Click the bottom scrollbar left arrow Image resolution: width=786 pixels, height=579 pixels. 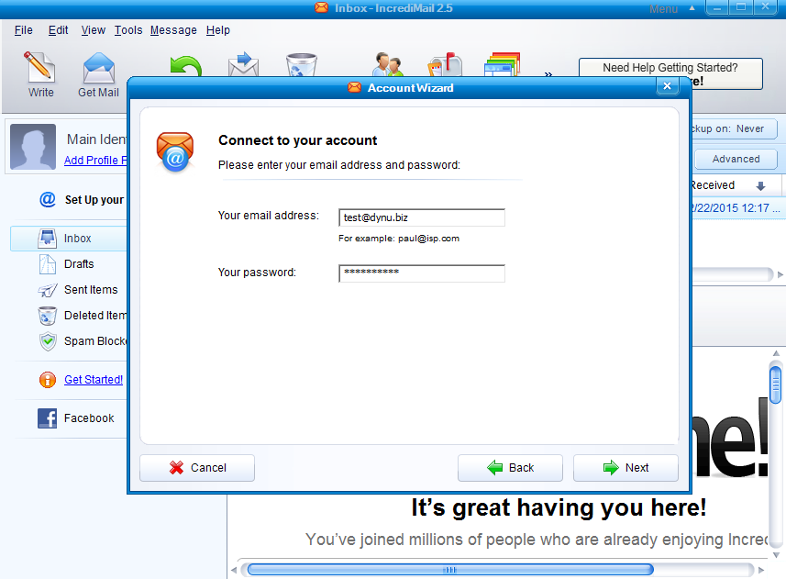(x=234, y=570)
